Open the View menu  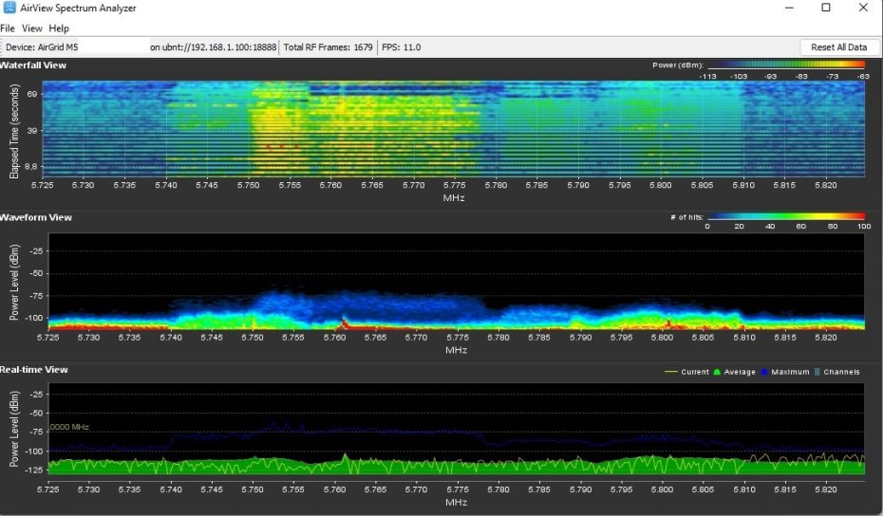[x=32, y=29]
